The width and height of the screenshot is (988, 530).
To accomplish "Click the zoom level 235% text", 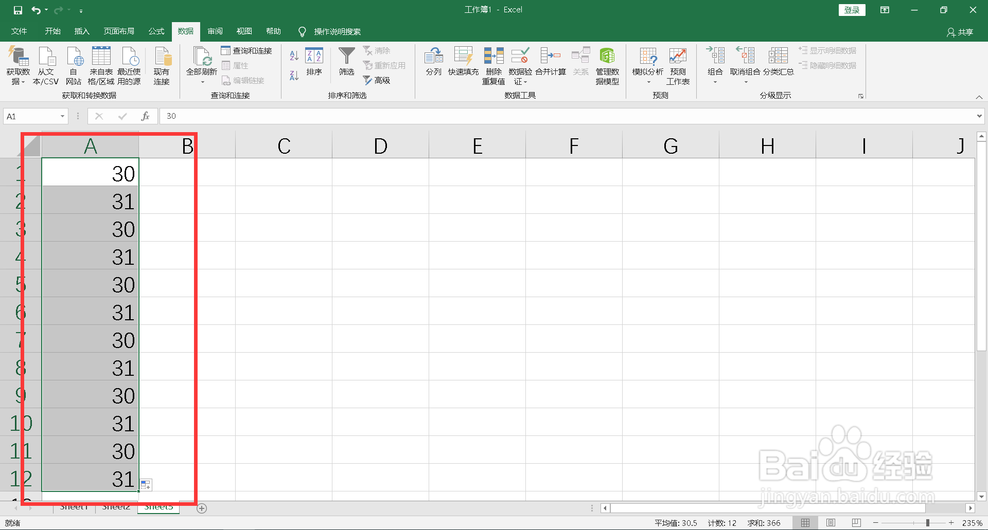I will [972, 523].
